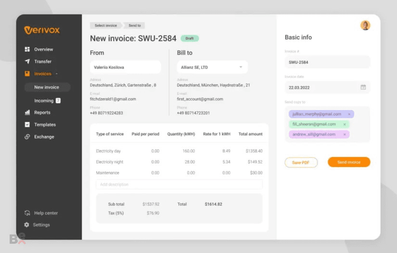Click the user profile avatar
Image resolution: width=397 pixels, height=253 pixels.
[365, 25]
